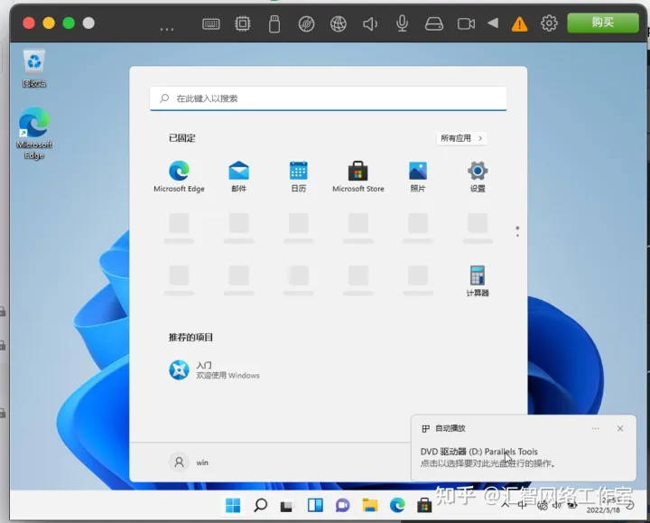Open the pinned 计算器 Calculator app

478,281
